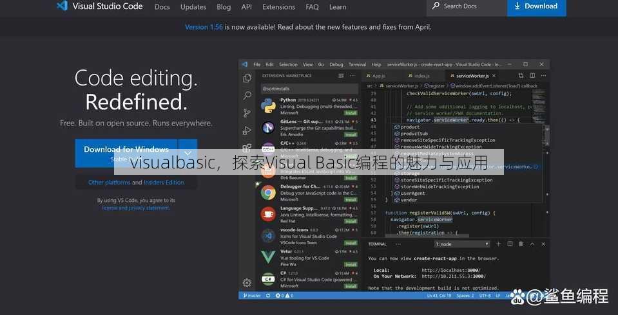Click the Visual Studio Code logo icon
Image resolution: width=618 pixels, height=315 pixels.
(62, 6)
